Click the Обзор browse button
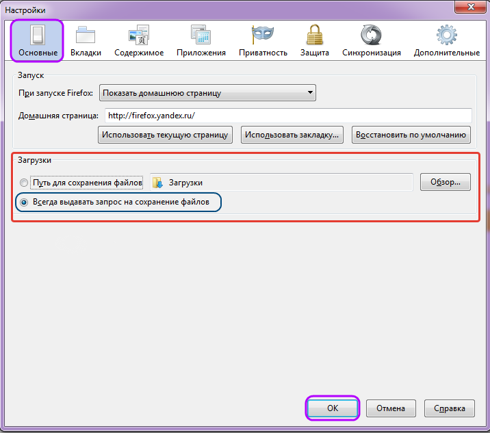Image resolution: width=490 pixels, height=433 pixels. pyautogui.click(x=446, y=182)
